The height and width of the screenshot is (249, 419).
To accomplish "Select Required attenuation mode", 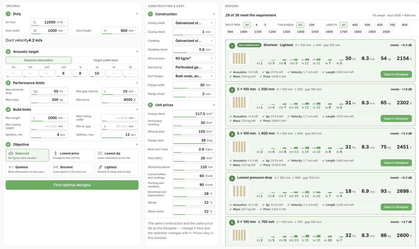I will click(x=38, y=60).
